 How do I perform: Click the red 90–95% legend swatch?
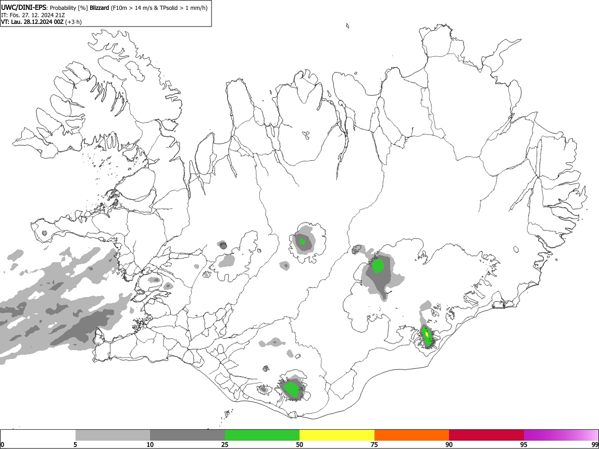(x=486, y=435)
